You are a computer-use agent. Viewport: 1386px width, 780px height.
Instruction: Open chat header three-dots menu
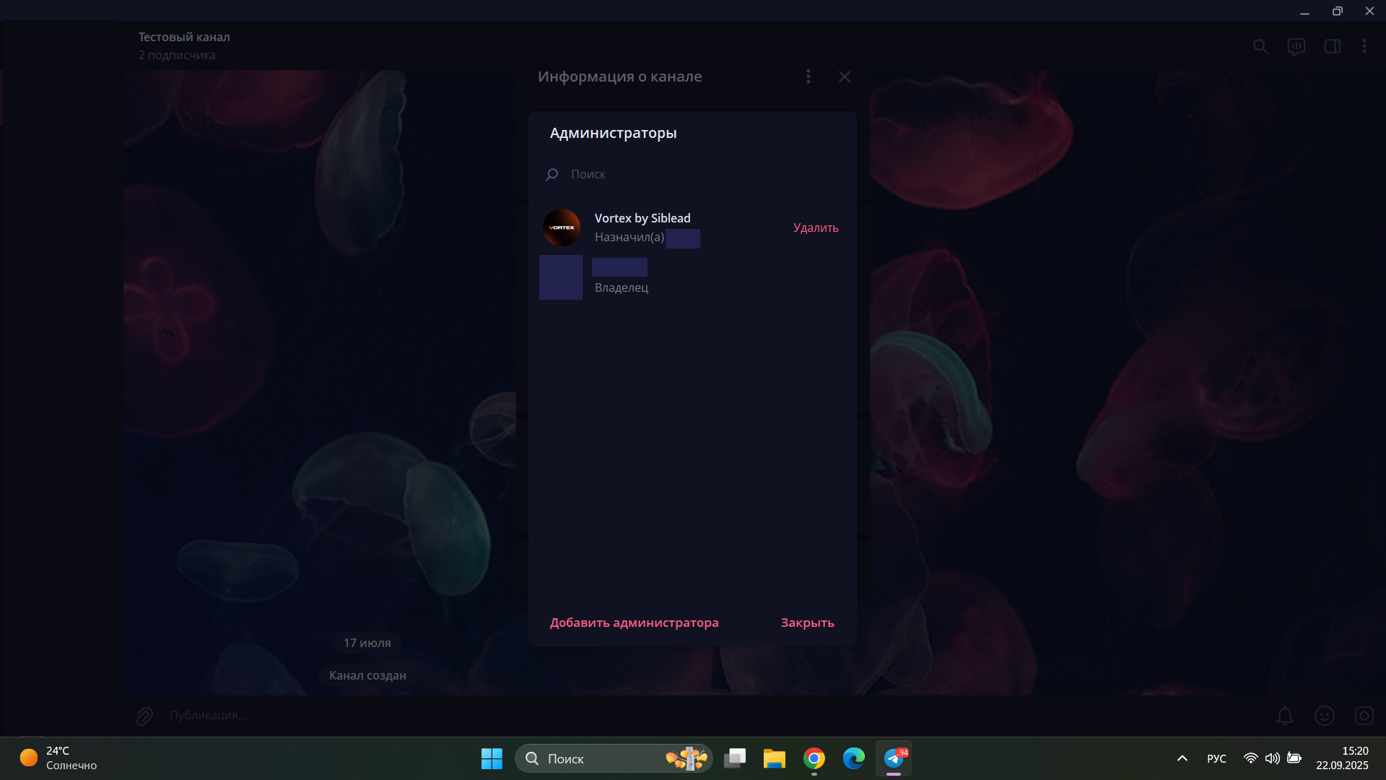pyautogui.click(x=1364, y=46)
